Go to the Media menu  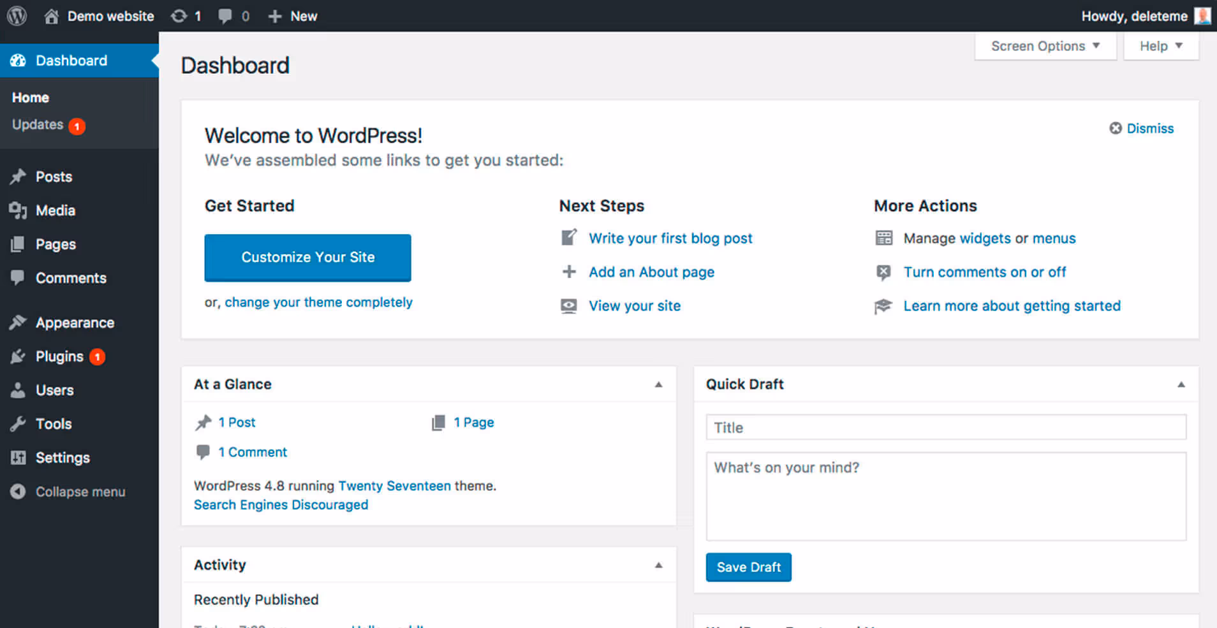79,210
